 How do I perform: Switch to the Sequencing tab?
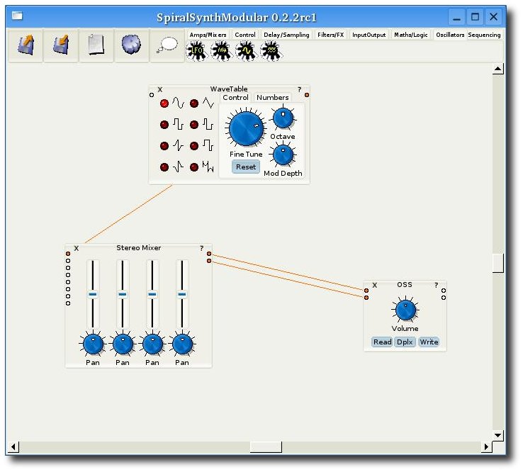click(x=484, y=35)
